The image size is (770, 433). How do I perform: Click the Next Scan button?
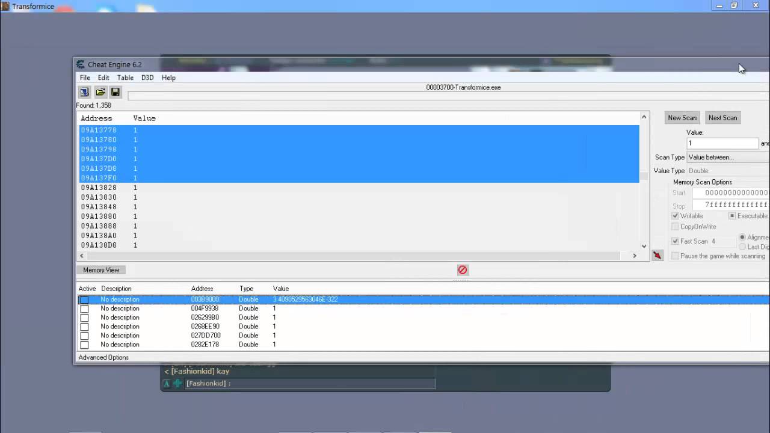[722, 118]
